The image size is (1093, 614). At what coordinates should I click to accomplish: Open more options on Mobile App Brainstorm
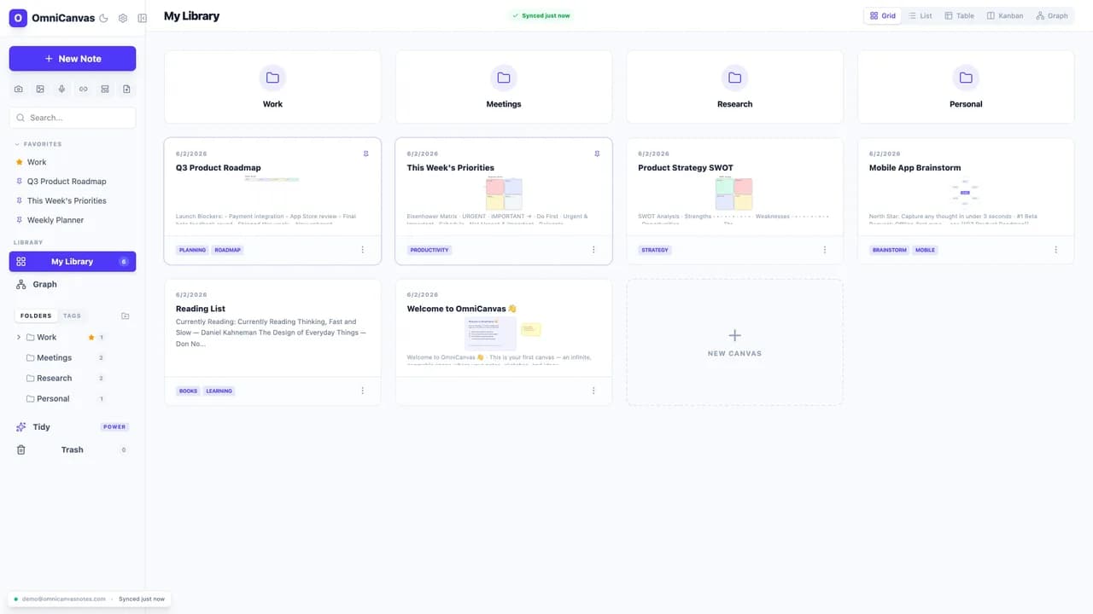[1056, 250]
